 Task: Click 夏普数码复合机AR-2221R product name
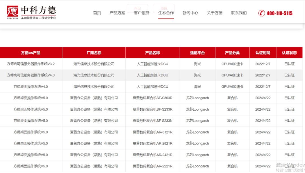(152, 166)
